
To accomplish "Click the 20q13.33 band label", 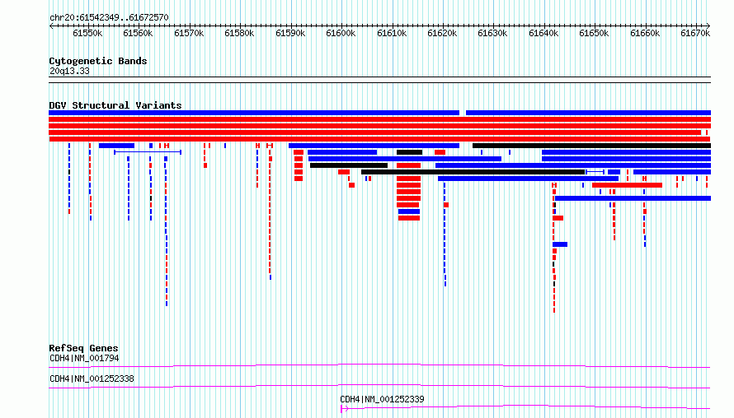I will coord(69,71).
